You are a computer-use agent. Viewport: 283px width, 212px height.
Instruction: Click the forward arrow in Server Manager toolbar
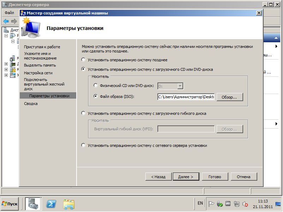[14, 21]
